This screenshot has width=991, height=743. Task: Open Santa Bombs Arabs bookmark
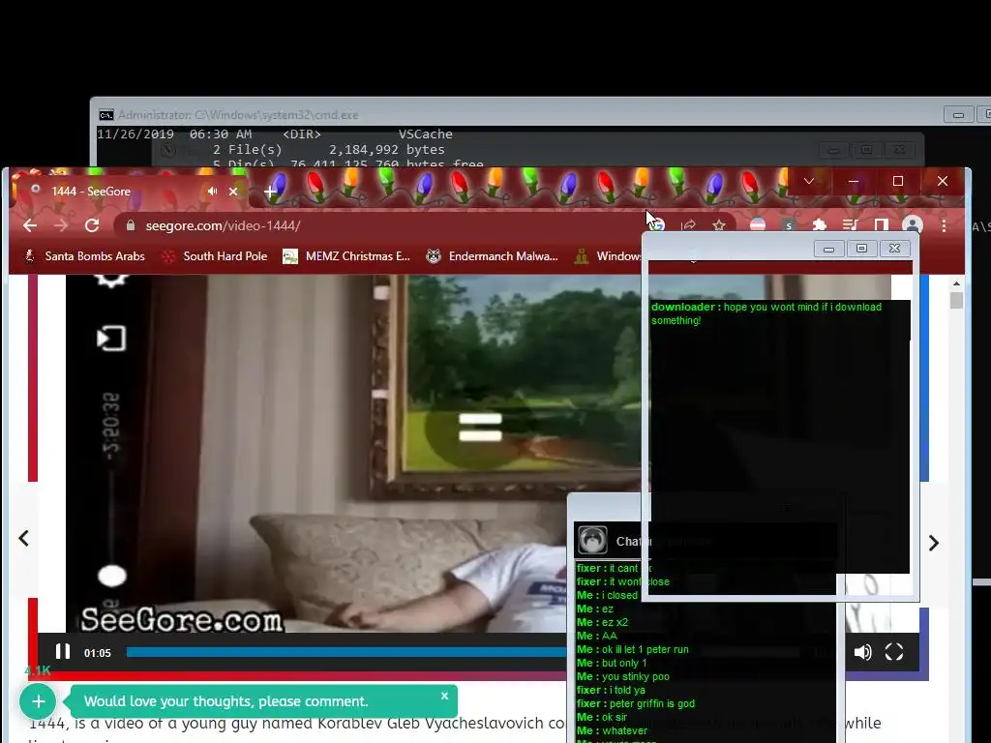(85, 255)
